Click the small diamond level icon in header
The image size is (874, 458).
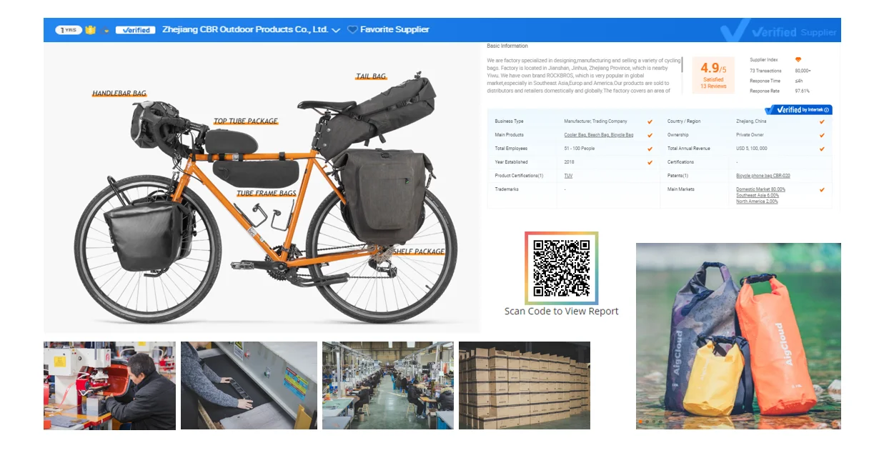point(106,31)
